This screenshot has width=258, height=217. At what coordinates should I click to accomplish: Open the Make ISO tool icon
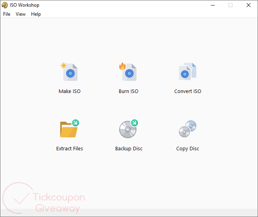(69, 71)
